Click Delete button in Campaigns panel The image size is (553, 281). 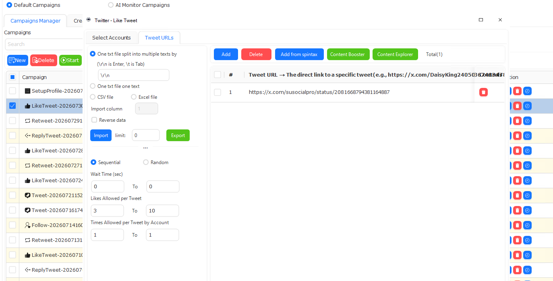click(x=43, y=60)
